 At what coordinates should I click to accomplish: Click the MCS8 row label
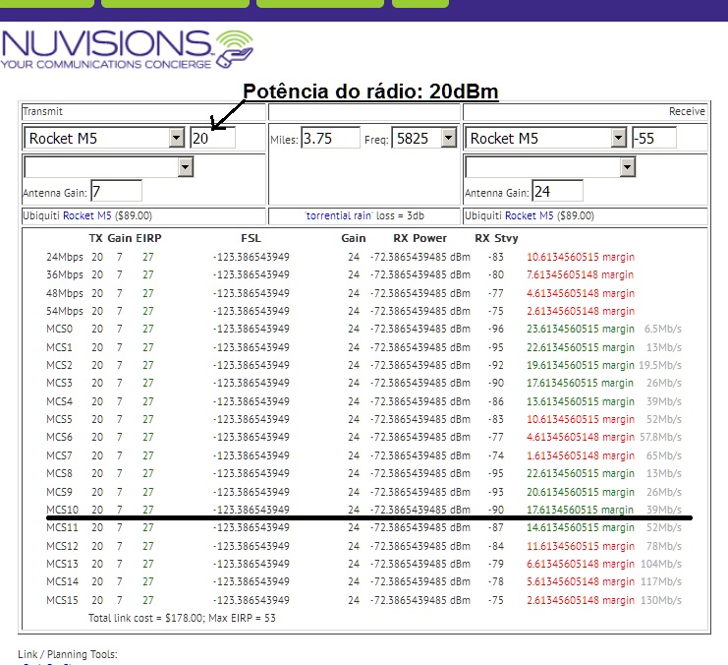coord(59,473)
